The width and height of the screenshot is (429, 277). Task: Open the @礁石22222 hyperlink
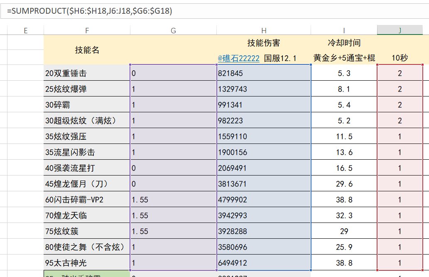[x=238, y=58]
